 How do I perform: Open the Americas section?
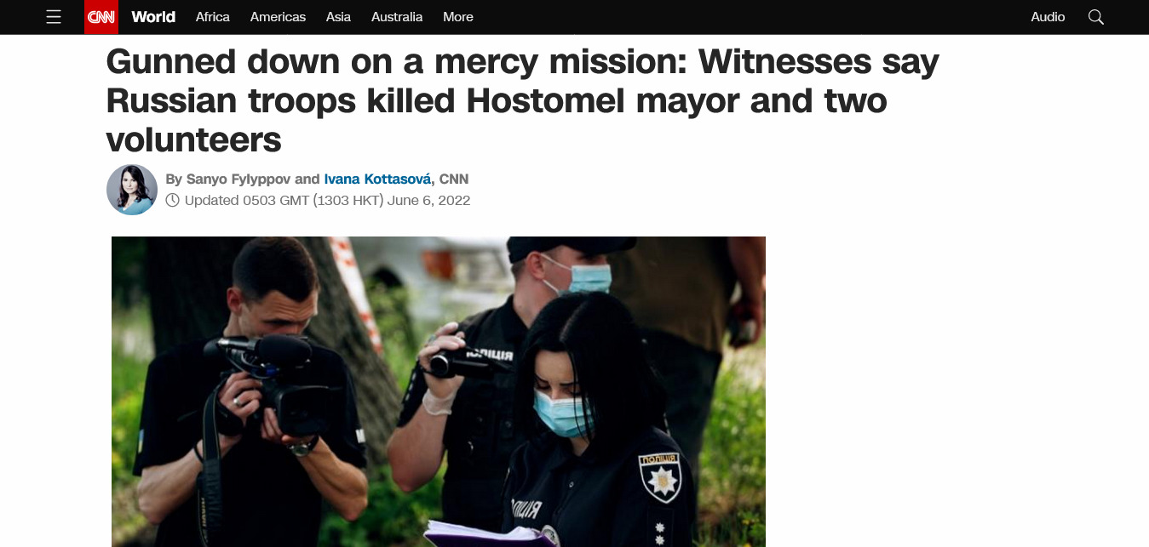coord(278,17)
